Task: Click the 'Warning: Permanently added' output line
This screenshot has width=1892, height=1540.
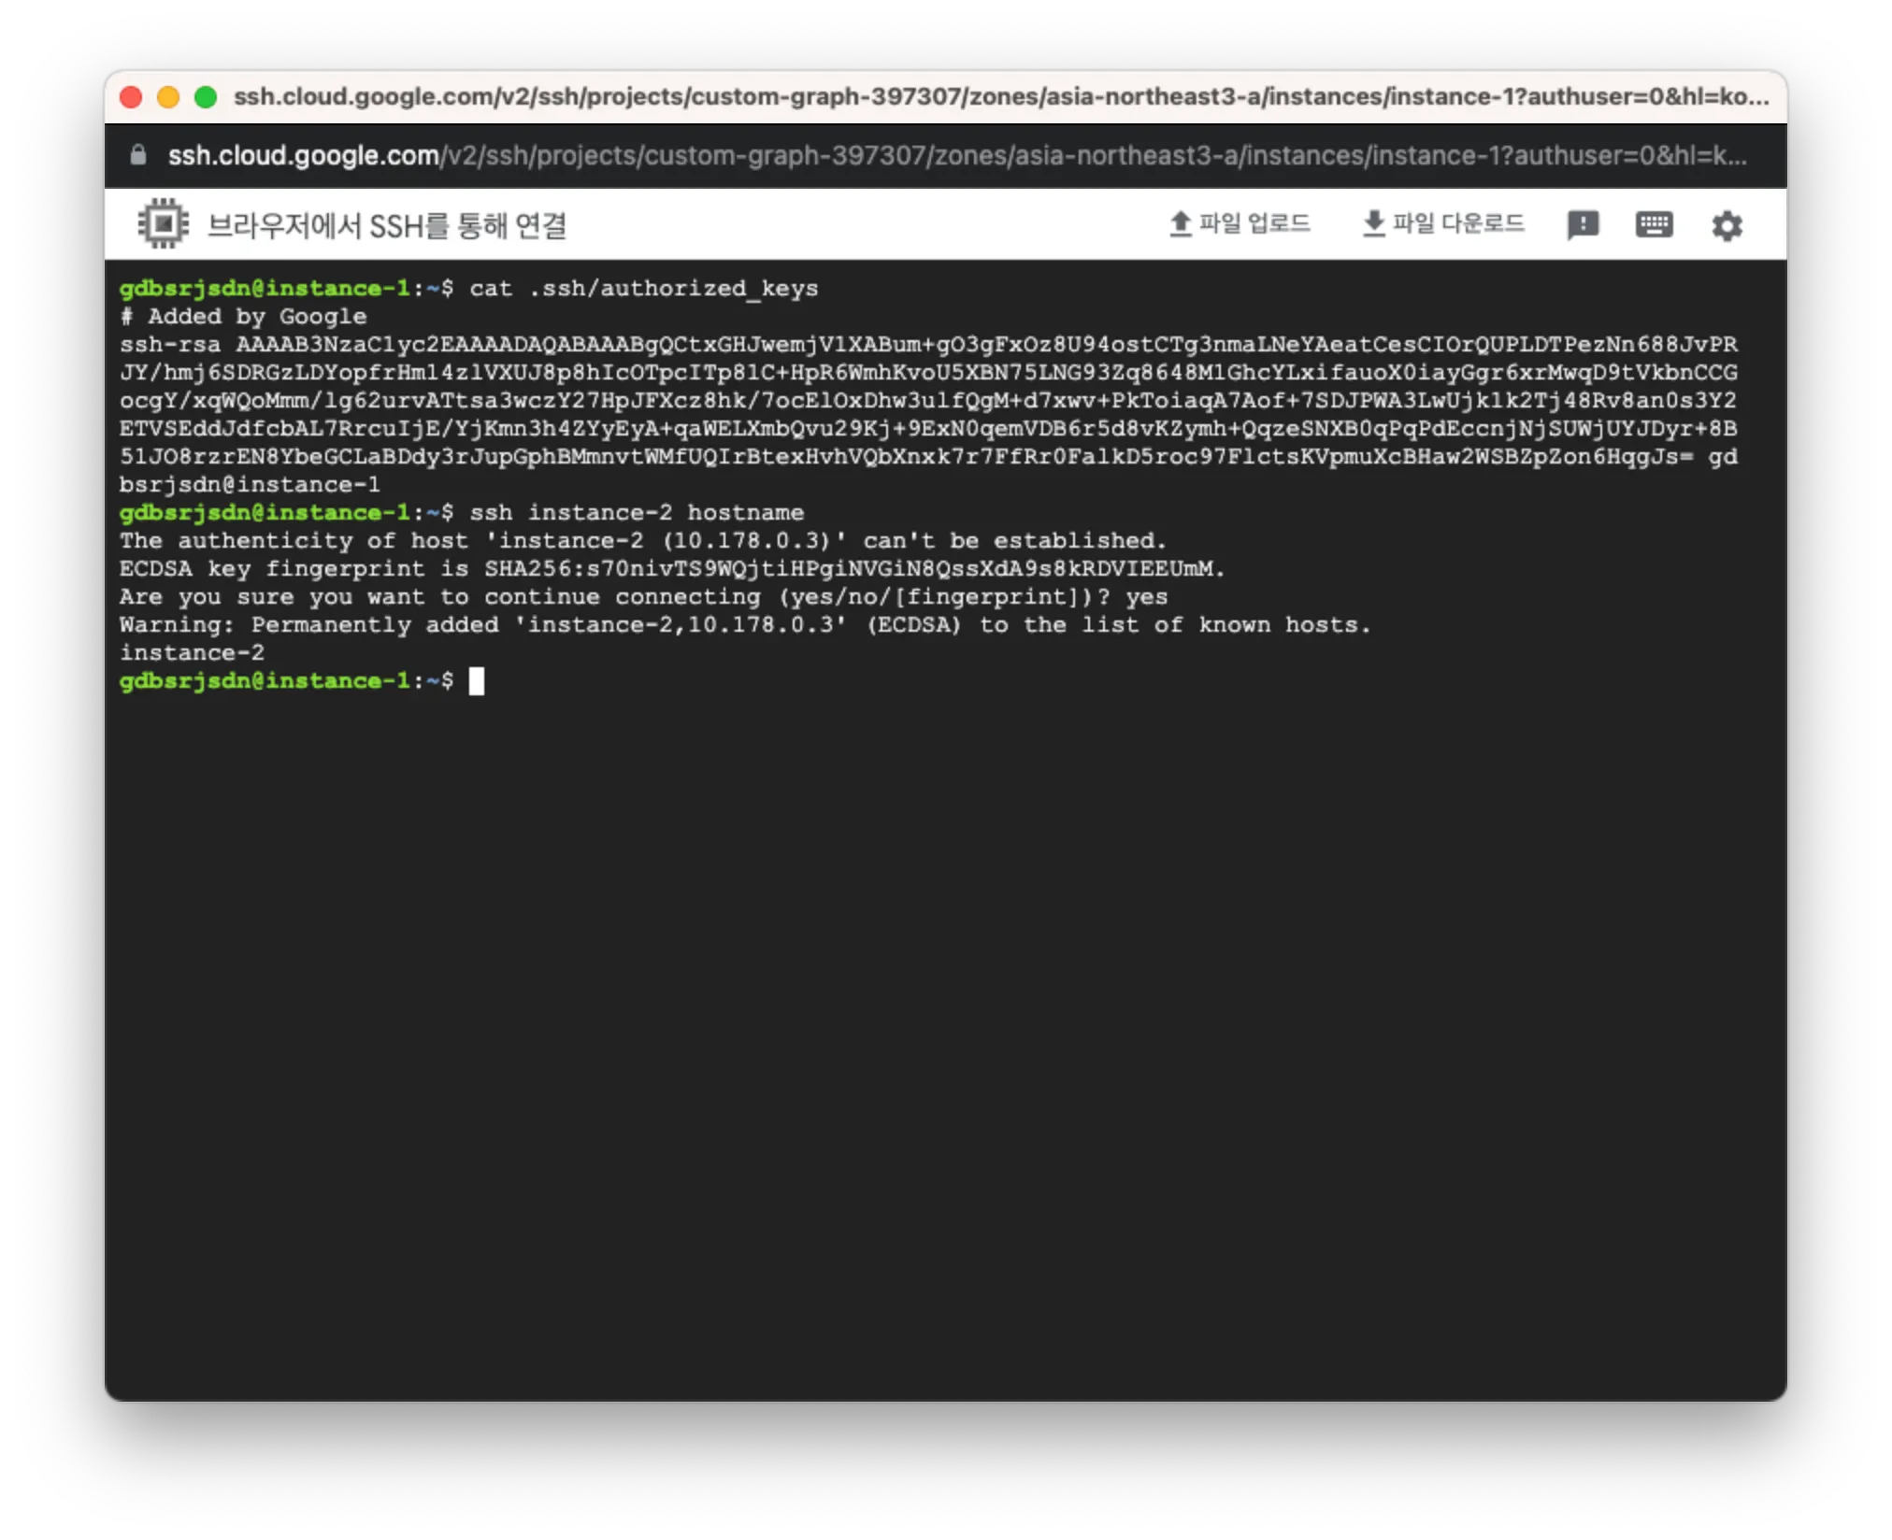Action: 744,625
